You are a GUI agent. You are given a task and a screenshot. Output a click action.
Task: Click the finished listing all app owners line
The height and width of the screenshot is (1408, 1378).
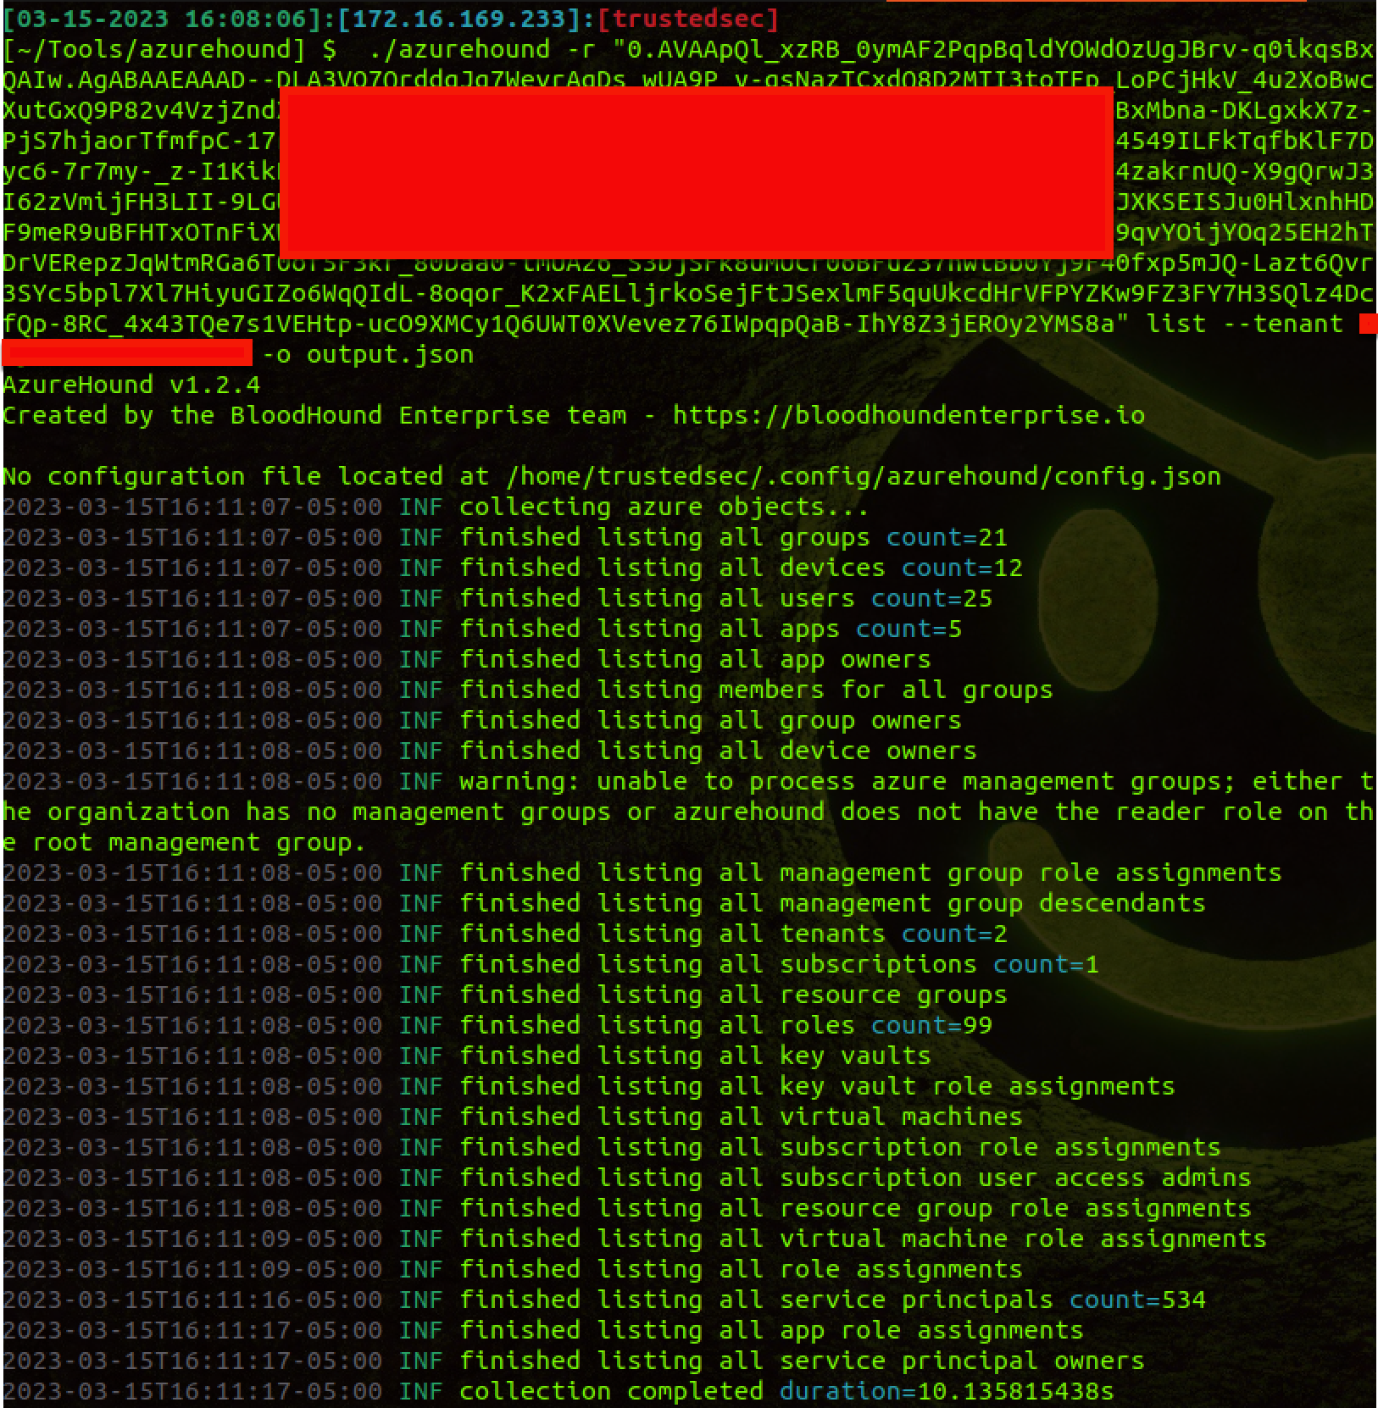(695, 659)
